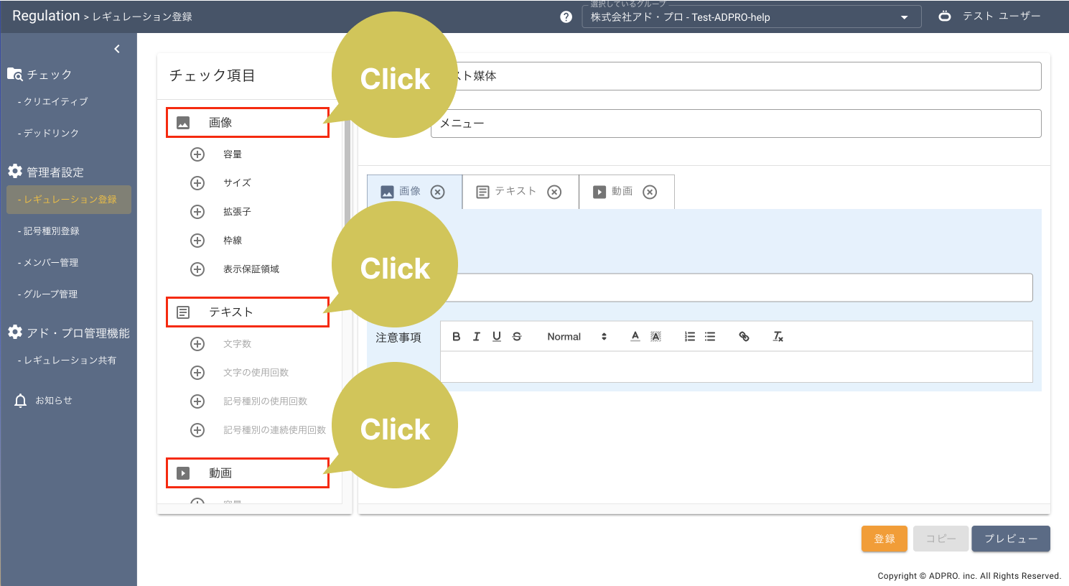Open the Normal text size dropdown
Image resolution: width=1069 pixels, height=586 pixels.
coord(576,337)
